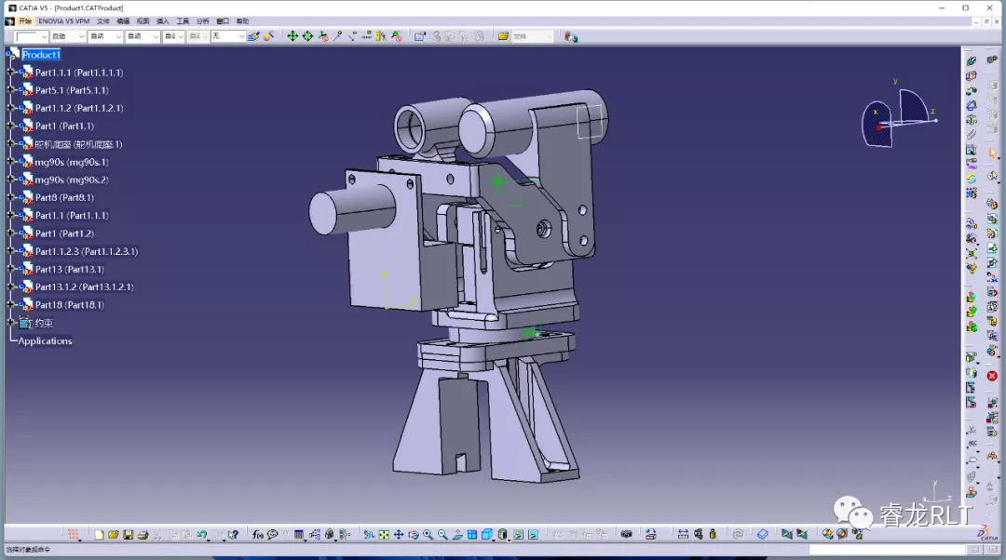Open the first empty color dropdown in toolbar
Viewport: 1006px width, 560px height.
(32, 36)
